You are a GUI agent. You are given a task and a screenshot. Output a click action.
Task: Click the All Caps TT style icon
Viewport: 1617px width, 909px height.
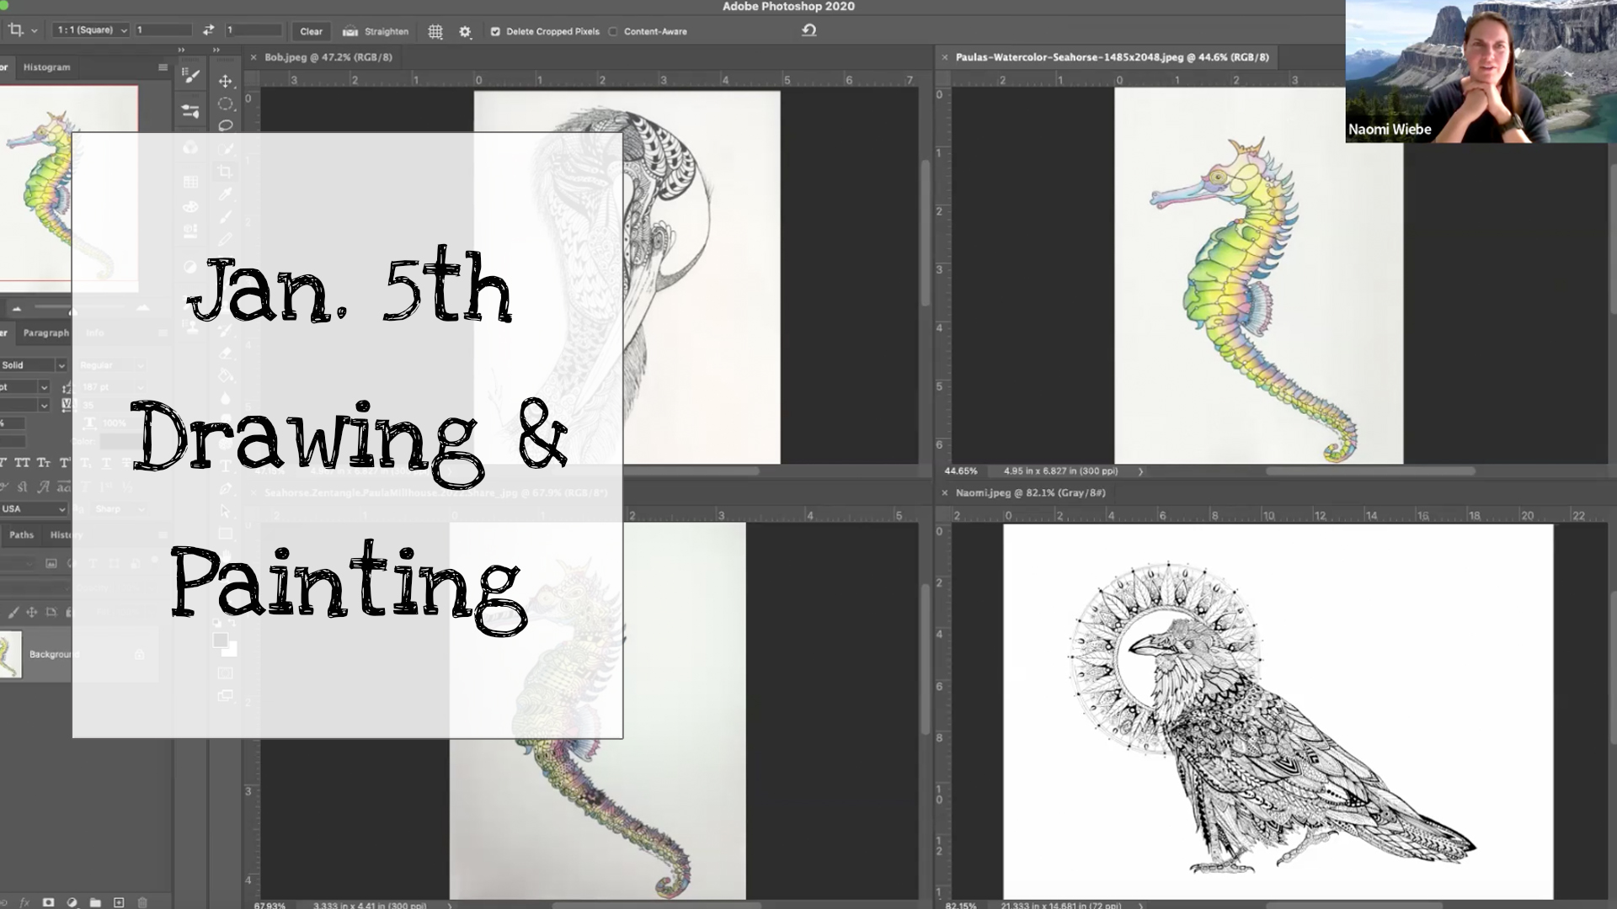pyautogui.click(x=22, y=463)
